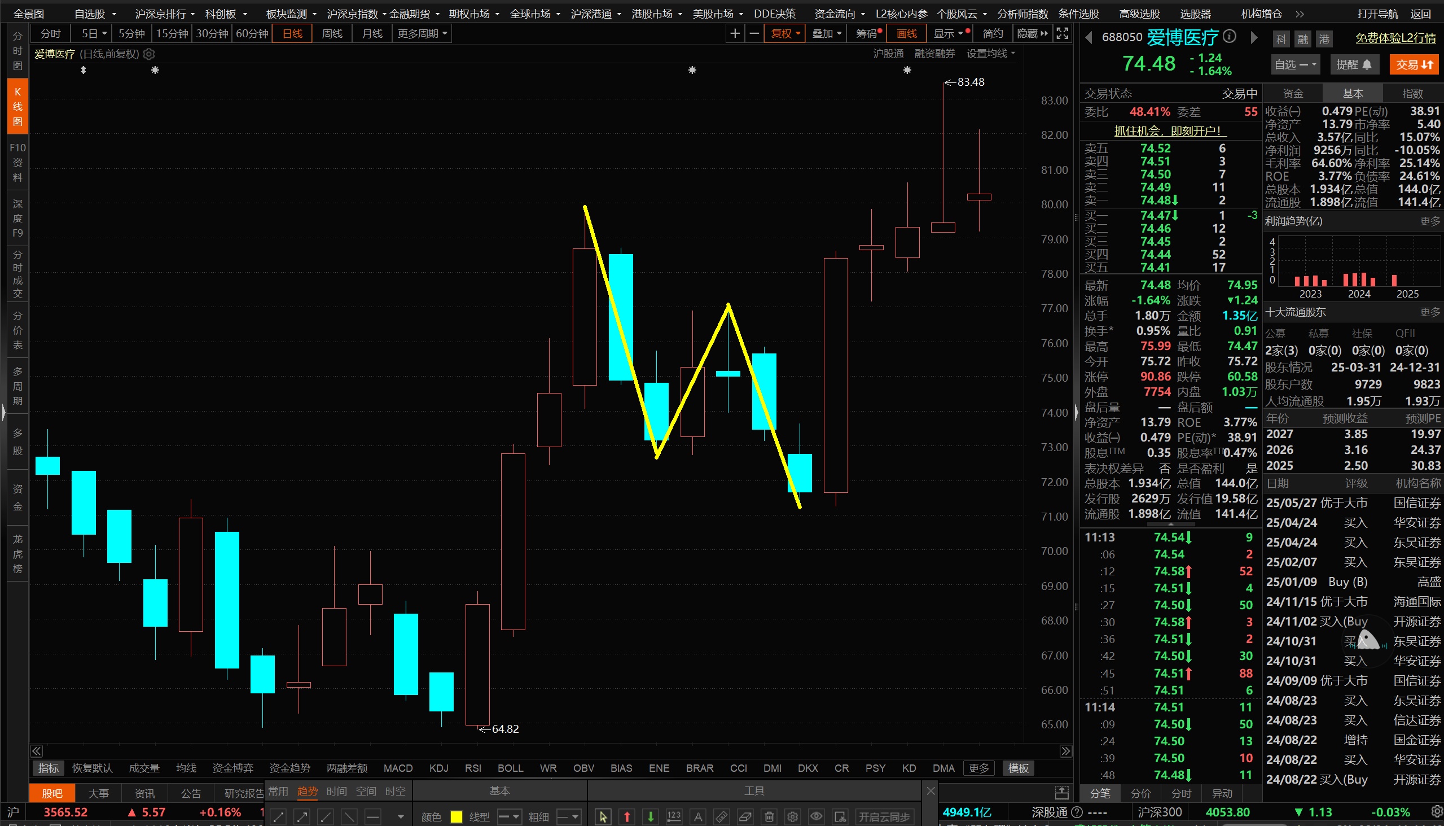Screen dimensions: 1444x826
Task: Insert green down-arrow marker
Action: click(651, 817)
